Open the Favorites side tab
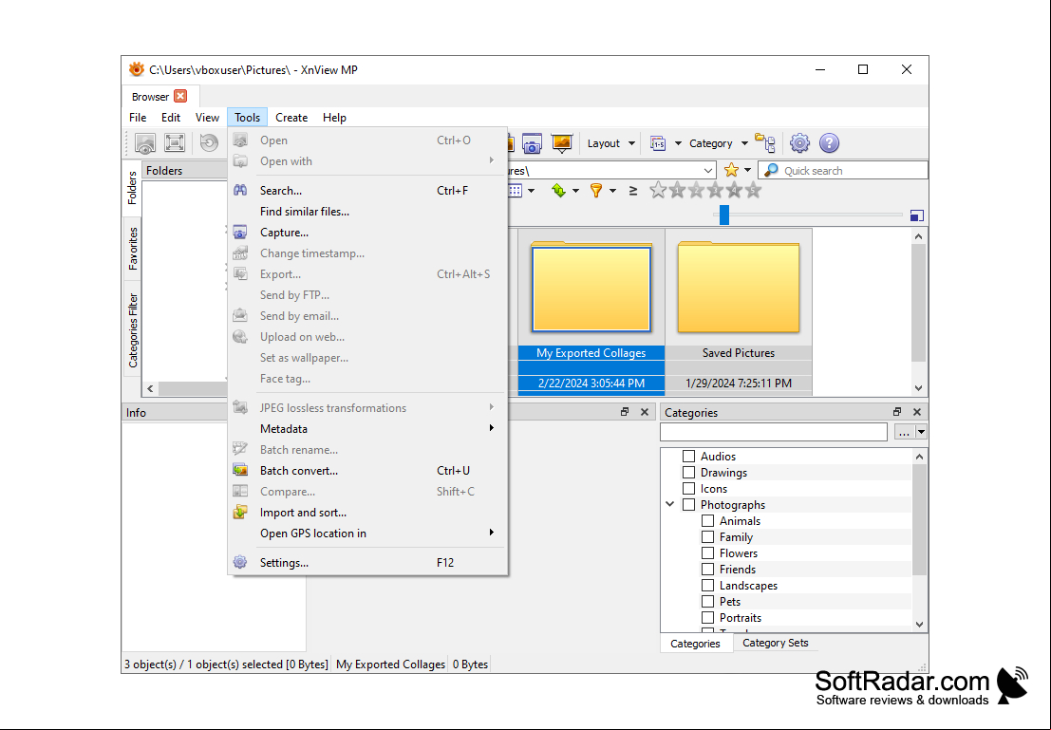The height and width of the screenshot is (730, 1051). [133, 249]
